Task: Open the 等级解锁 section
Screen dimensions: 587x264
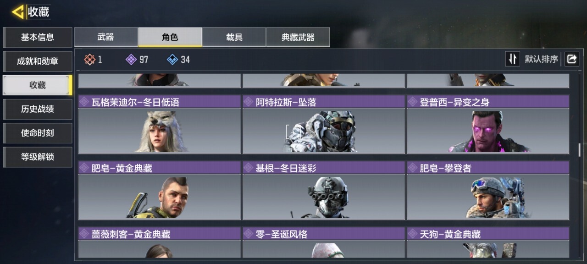Action: [x=38, y=157]
